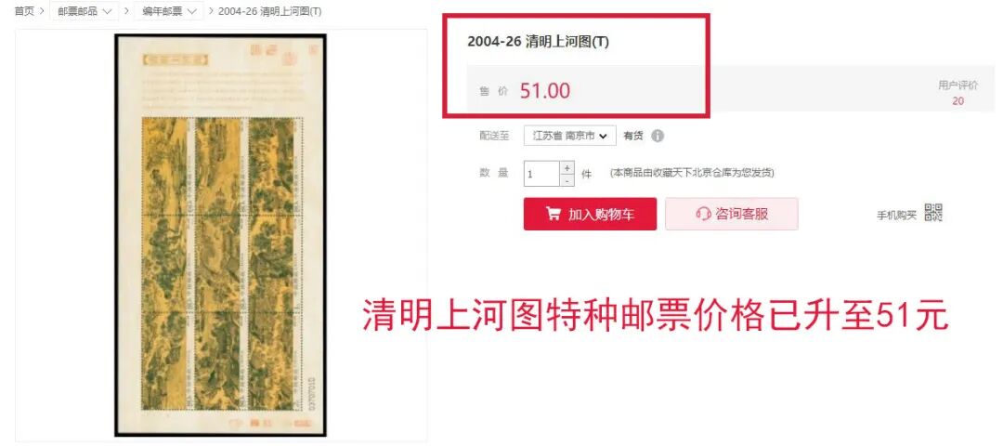Click the customer service headset icon

click(x=704, y=214)
